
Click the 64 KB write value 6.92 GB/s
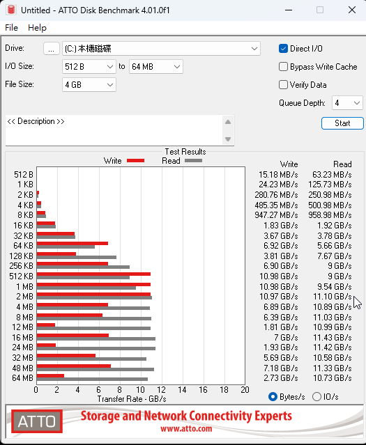point(281,246)
